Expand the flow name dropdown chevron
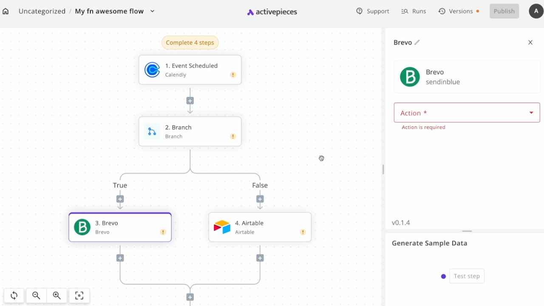 pyautogui.click(x=153, y=11)
